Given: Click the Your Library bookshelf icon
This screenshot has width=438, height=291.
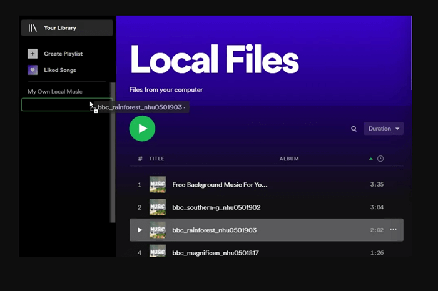Looking at the screenshot, I should click(x=33, y=28).
